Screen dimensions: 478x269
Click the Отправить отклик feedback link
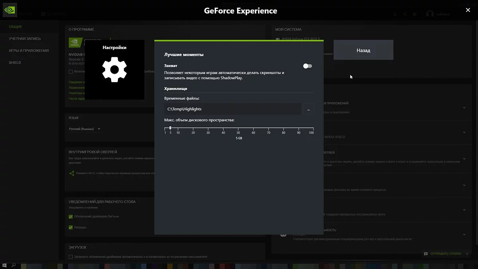point(445,254)
